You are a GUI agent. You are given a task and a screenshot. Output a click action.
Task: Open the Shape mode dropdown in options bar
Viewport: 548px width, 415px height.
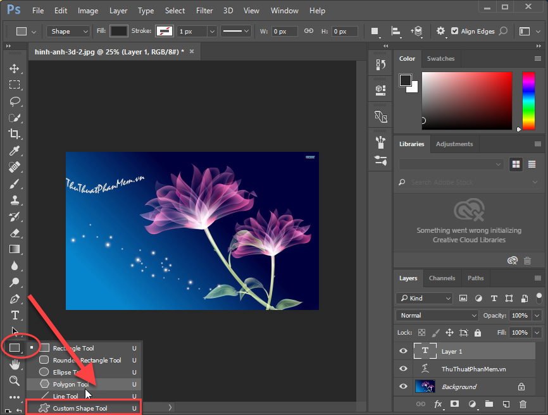click(68, 30)
